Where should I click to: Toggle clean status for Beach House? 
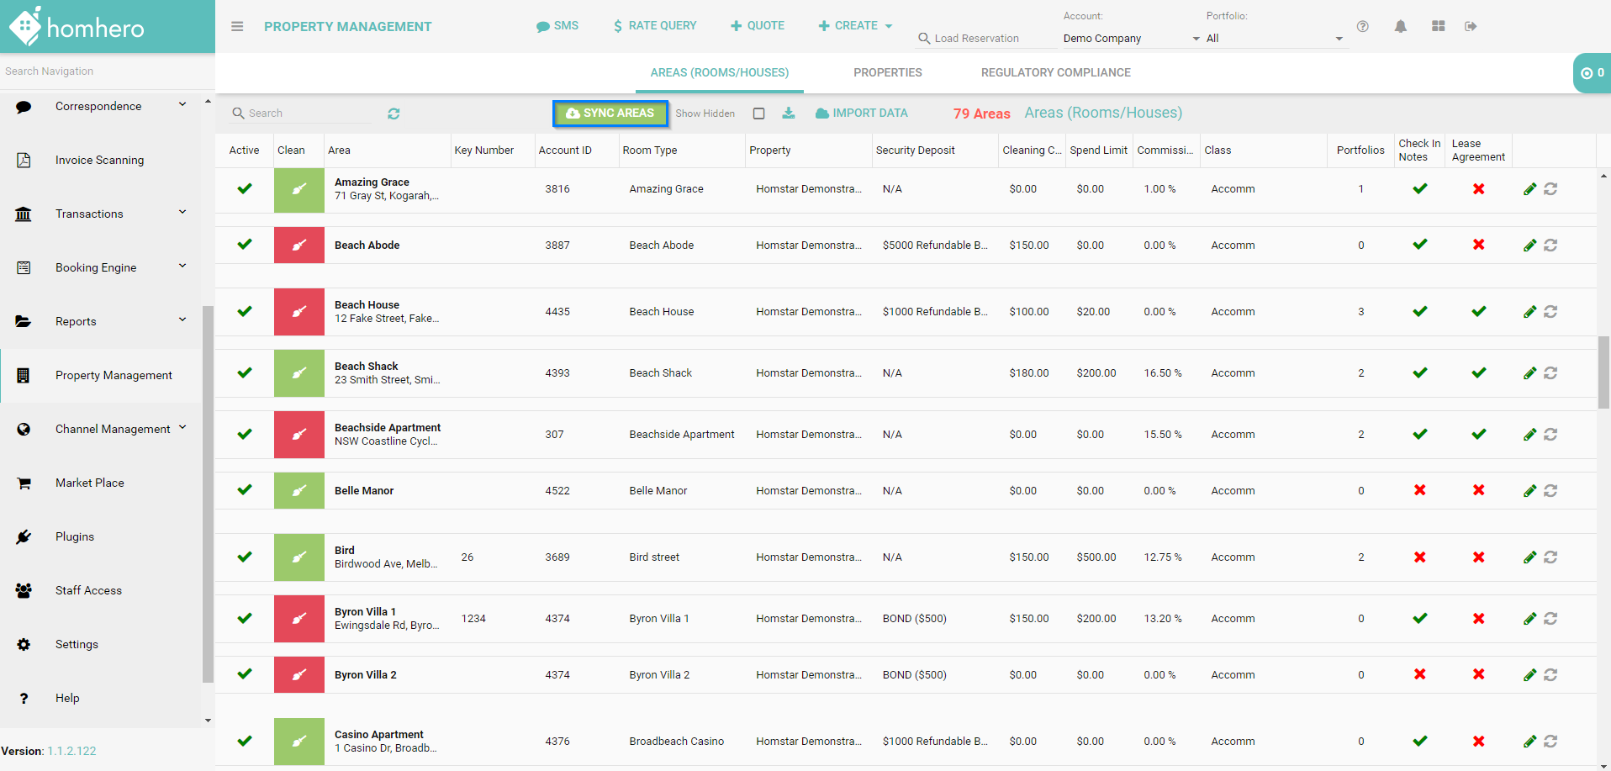(x=298, y=312)
